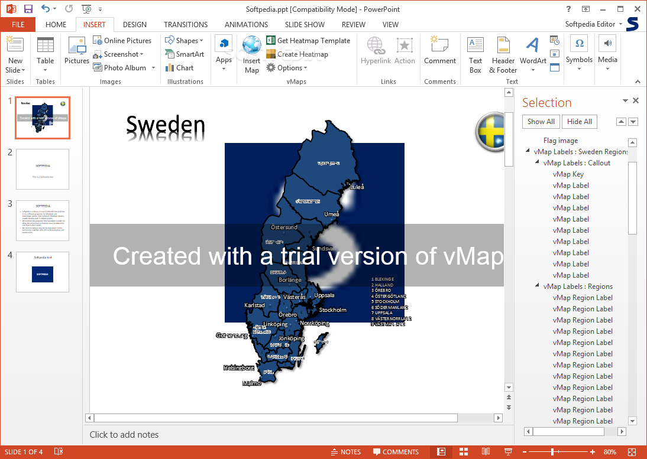
Task: Switch to ANIMATIONS tab
Action: coord(247,24)
